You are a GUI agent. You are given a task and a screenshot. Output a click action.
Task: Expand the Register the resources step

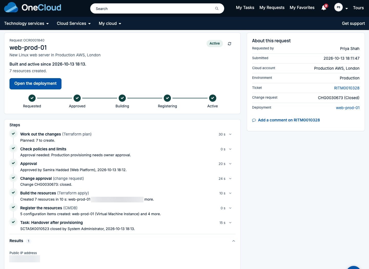[x=230, y=208]
